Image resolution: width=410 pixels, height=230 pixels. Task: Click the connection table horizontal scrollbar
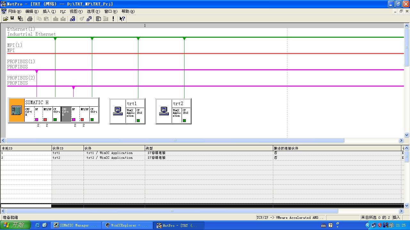(x=172, y=211)
